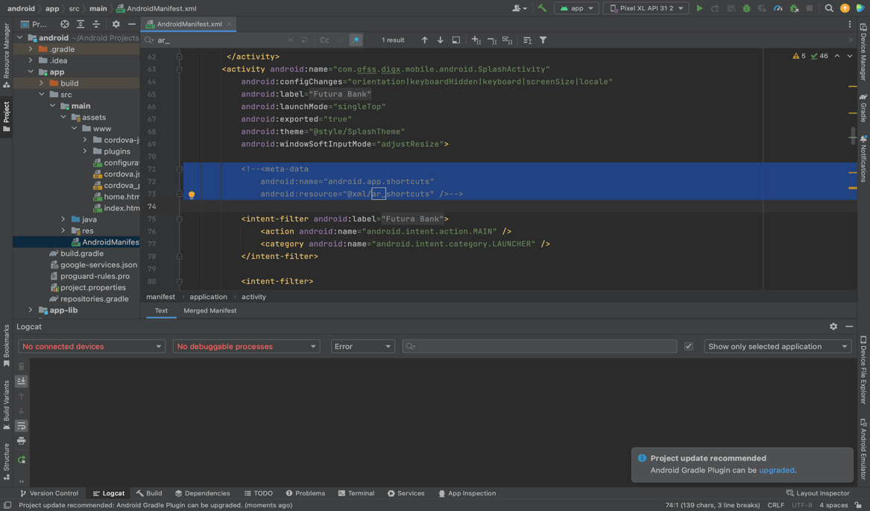The image size is (870, 511).
Task: Switch to the Merged Manifest tab
Action: point(209,310)
